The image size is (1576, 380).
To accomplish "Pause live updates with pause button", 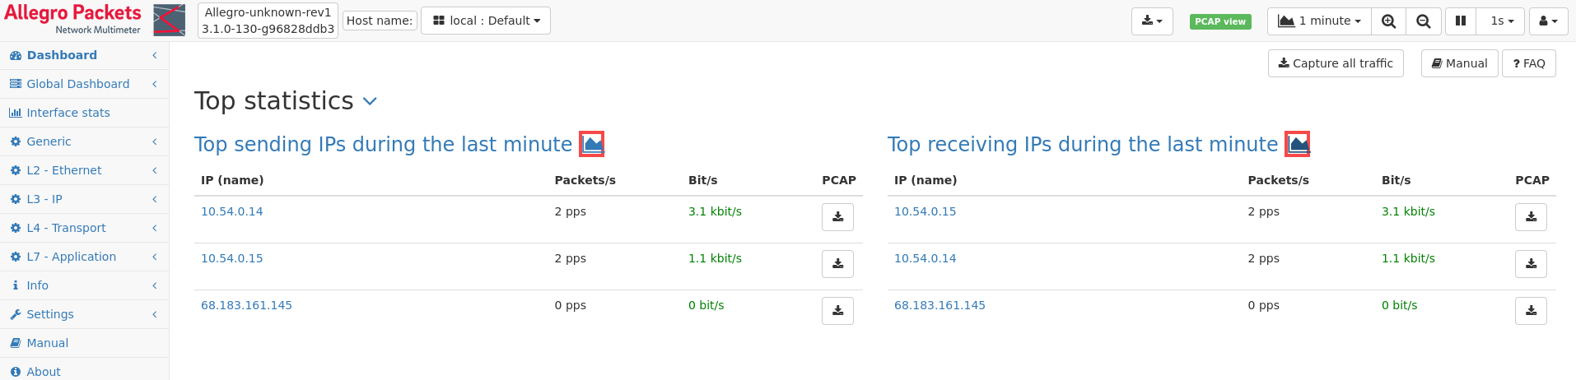I will click(x=1460, y=21).
